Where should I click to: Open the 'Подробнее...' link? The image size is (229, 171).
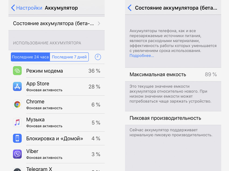pyautogui.click(x=142, y=56)
